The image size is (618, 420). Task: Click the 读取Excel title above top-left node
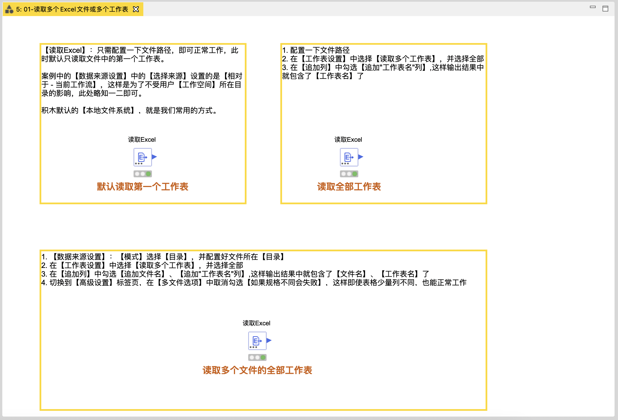tap(142, 140)
